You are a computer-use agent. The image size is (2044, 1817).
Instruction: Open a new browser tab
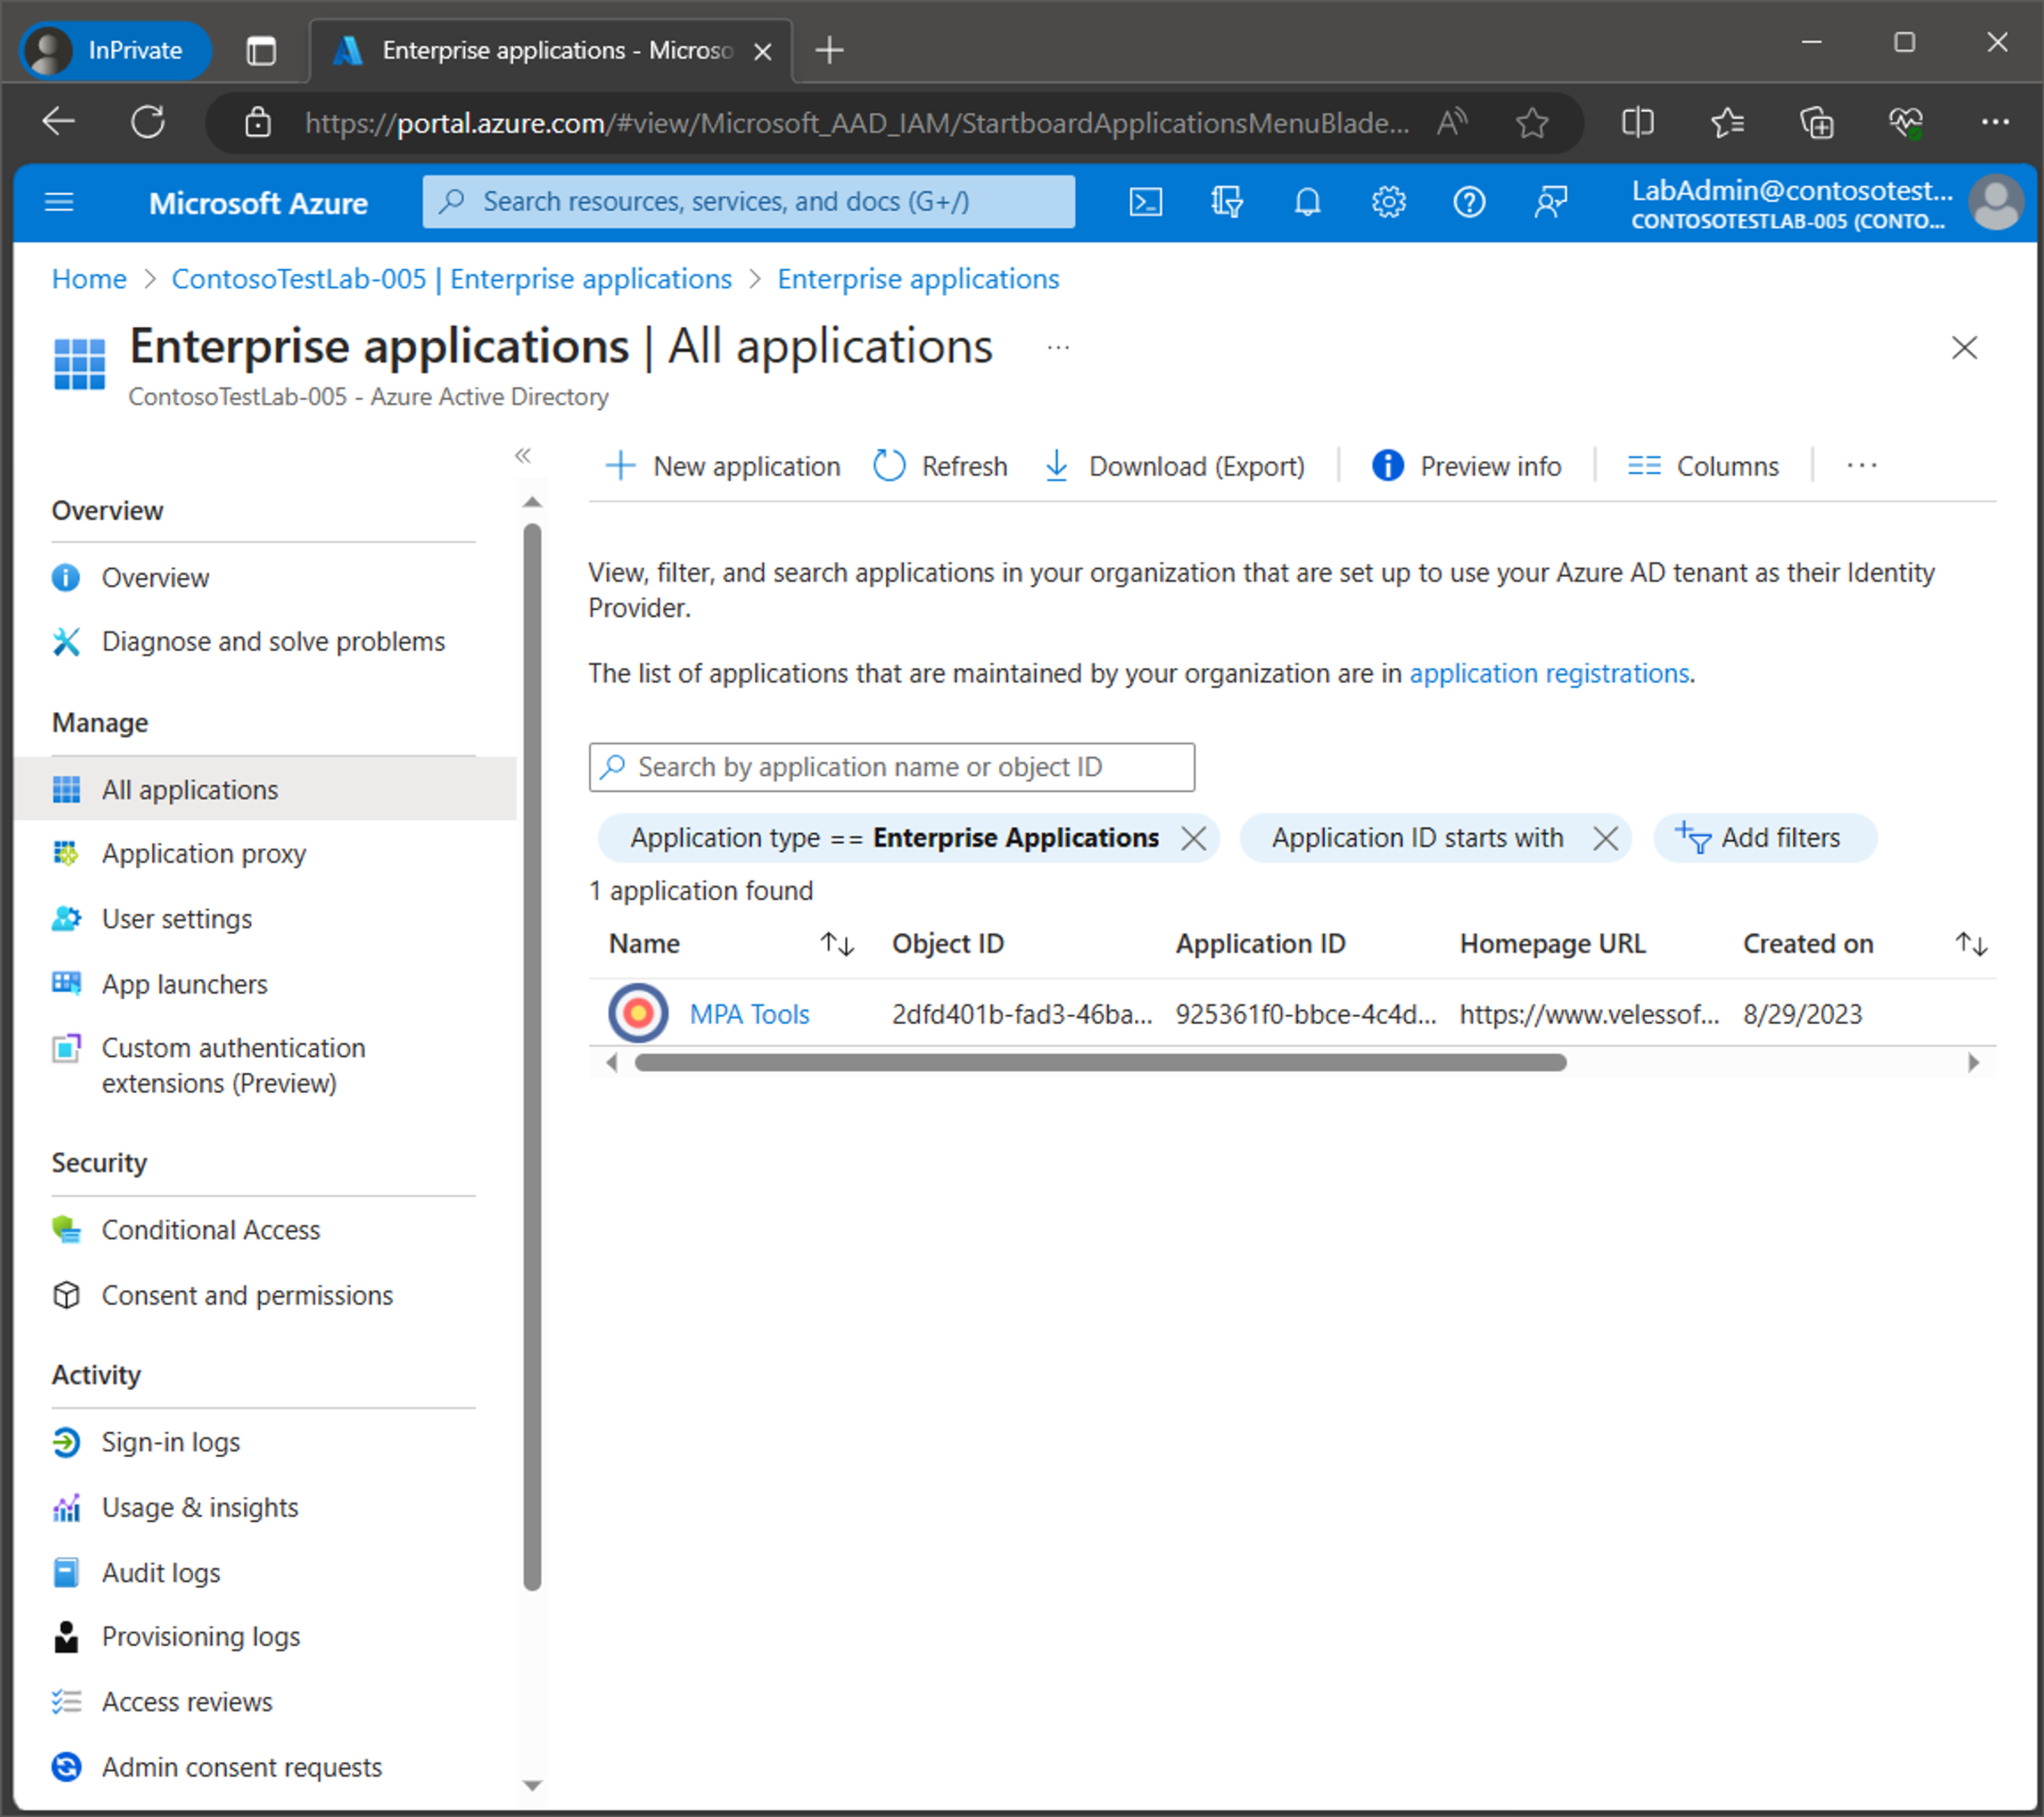[829, 49]
